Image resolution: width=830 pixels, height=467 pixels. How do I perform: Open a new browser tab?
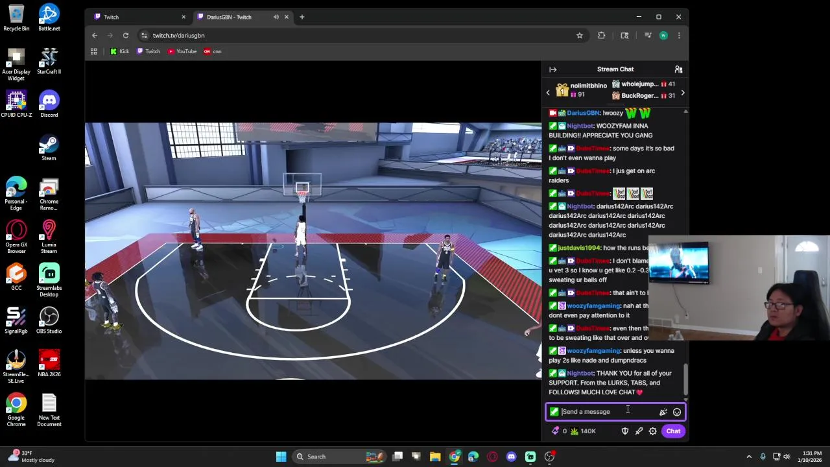pyautogui.click(x=302, y=17)
